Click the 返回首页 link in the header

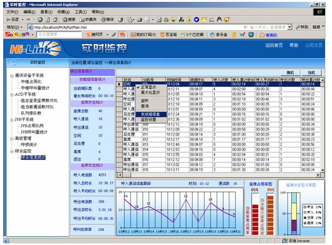274,45
